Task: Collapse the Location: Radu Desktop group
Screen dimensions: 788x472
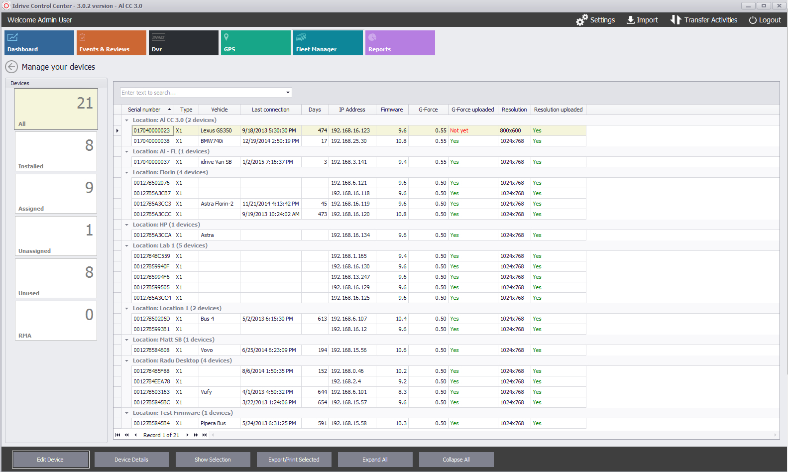Action: [127, 361]
